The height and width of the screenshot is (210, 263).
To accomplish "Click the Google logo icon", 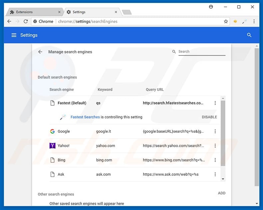I will point(53,131).
